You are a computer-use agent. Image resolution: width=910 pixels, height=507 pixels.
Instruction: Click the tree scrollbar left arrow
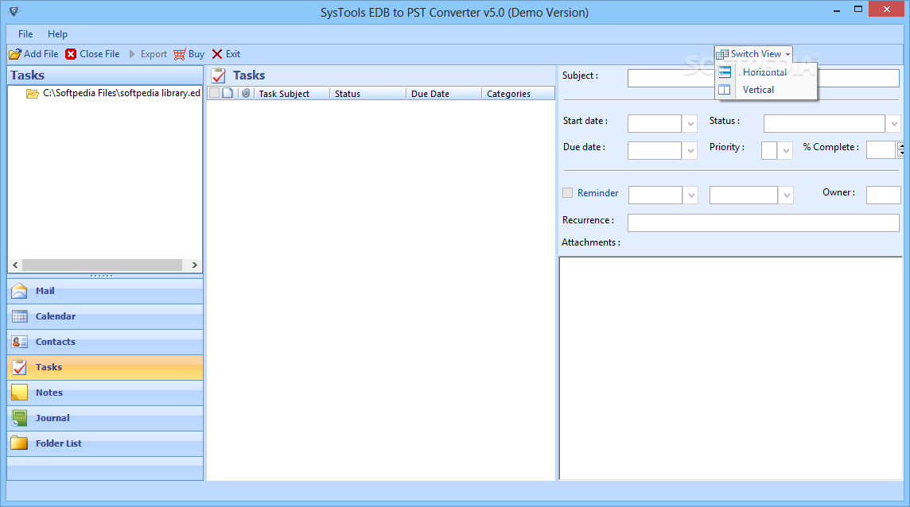[x=15, y=265]
